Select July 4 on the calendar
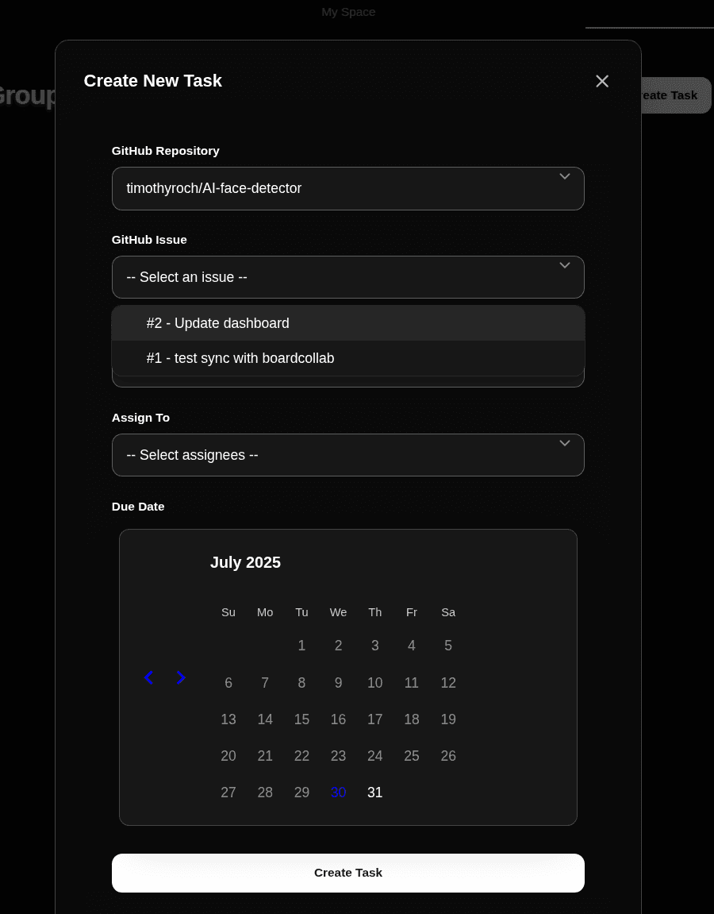This screenshot has height=914, width=714. tap(411, 646)
